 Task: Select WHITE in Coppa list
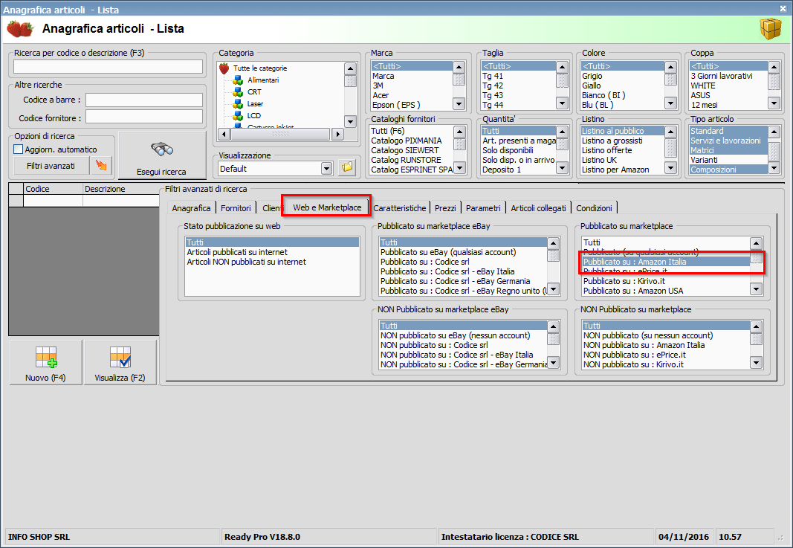[x=728, y=86]
